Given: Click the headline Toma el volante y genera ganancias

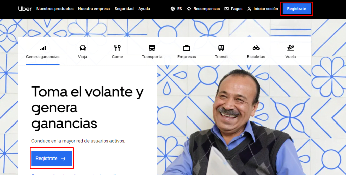Looking at the screenshot, I should click(x=88, y=107).
